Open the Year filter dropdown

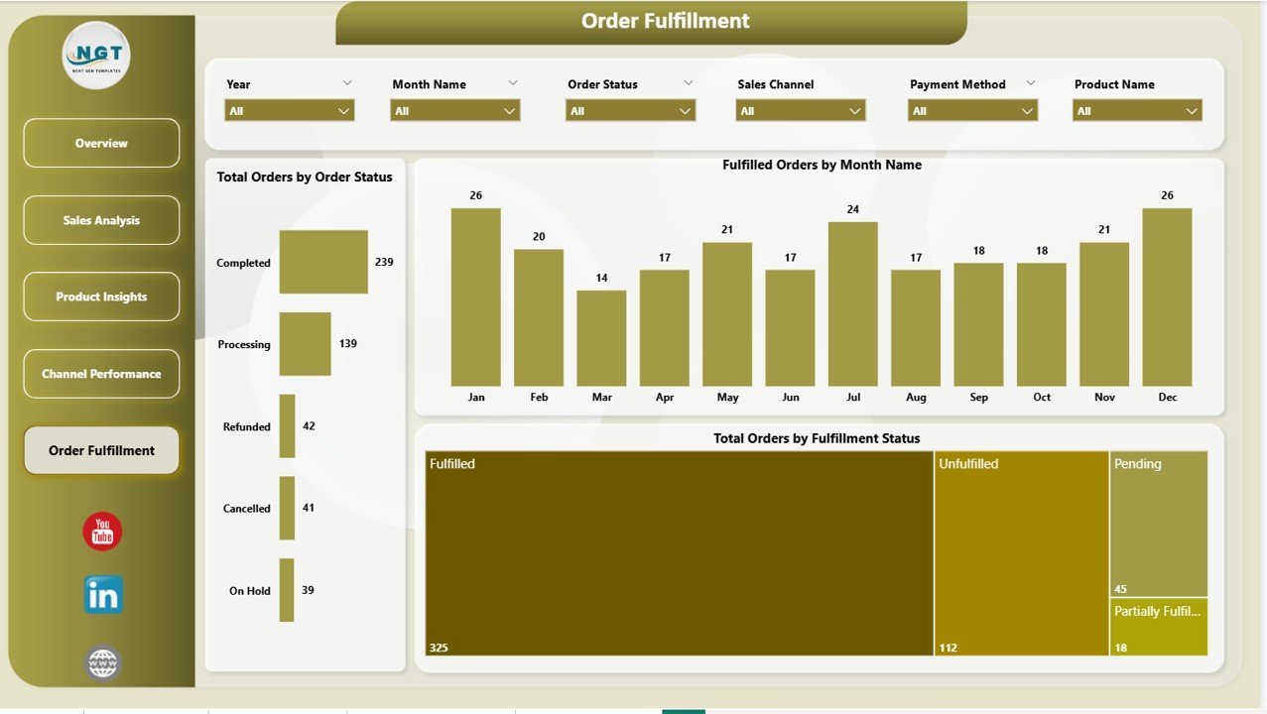coord(289,110)
